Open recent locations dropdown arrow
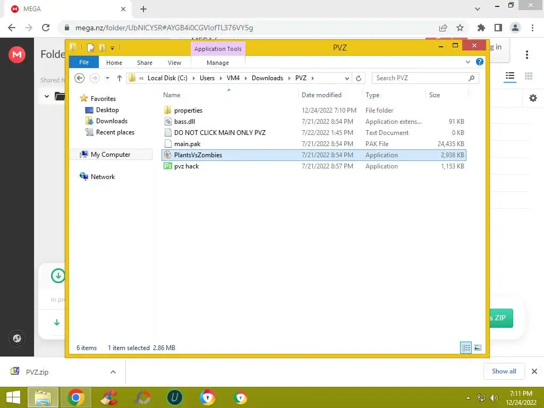 (107, 78)
